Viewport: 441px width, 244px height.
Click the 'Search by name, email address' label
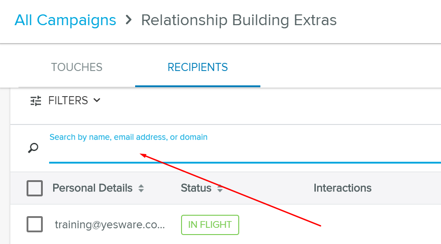click(128, 137)
